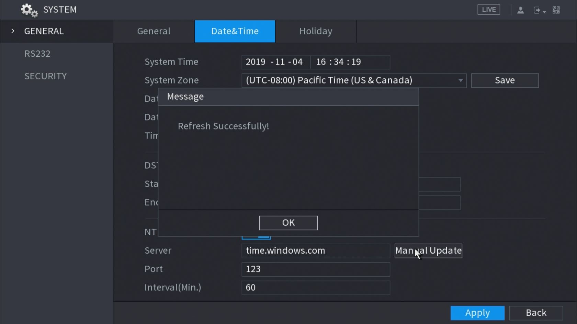Click the Apply button
Image resolution: width=577 pixels, height=324 pixels.
pyautogui.click(x=477, y=313)
